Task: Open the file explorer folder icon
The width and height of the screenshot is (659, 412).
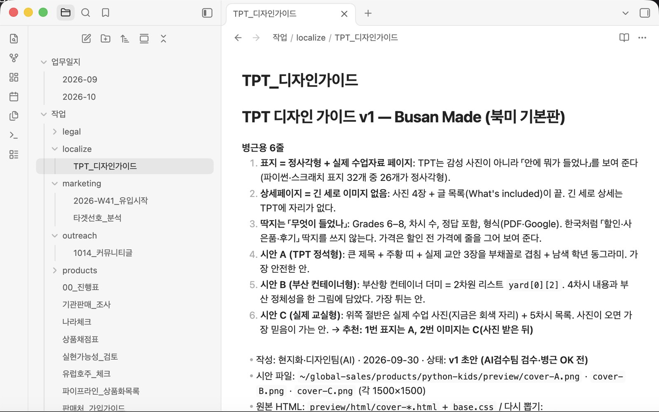Action: click(x=65, y=13)
